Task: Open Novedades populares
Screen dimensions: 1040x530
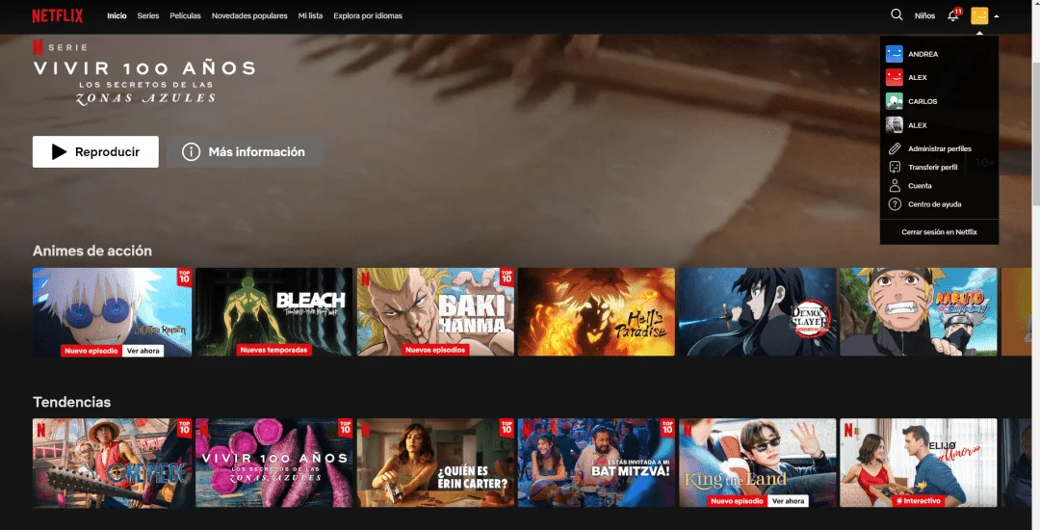Action: coord(249,15)
